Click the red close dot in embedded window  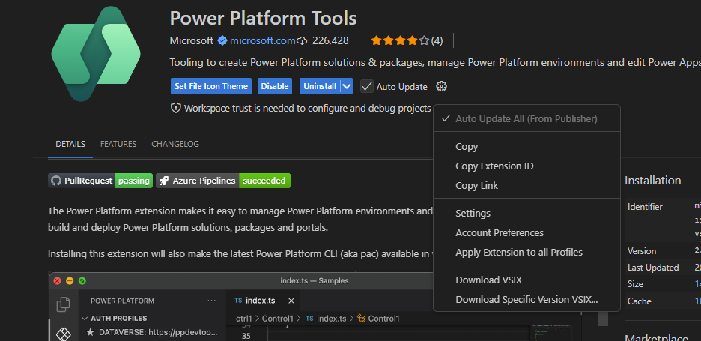57,281
